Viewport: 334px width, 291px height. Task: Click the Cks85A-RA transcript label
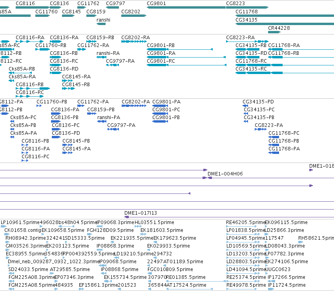point(22,76)
